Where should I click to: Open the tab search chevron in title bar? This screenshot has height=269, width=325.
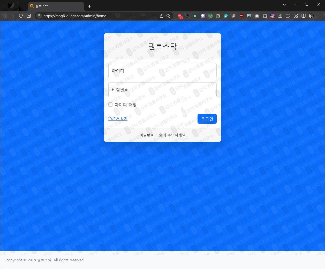(x=284, y=4)
